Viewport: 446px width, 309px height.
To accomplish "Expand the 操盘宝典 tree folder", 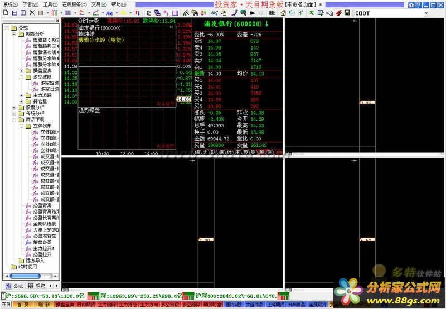I will pos(21,71).
